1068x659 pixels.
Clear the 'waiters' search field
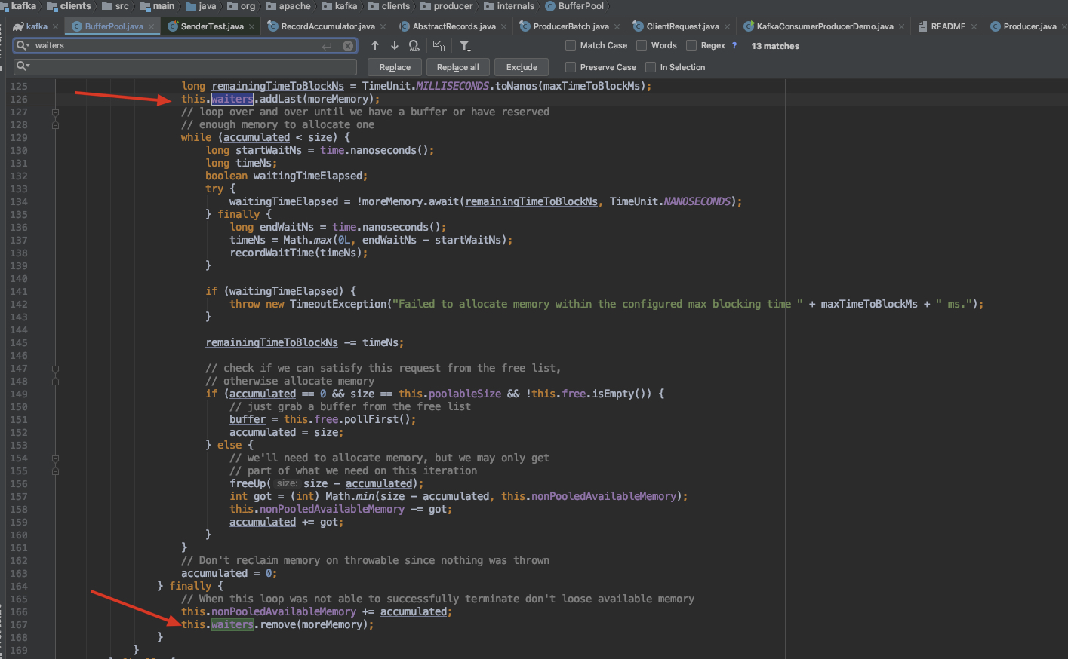(347, 46)
